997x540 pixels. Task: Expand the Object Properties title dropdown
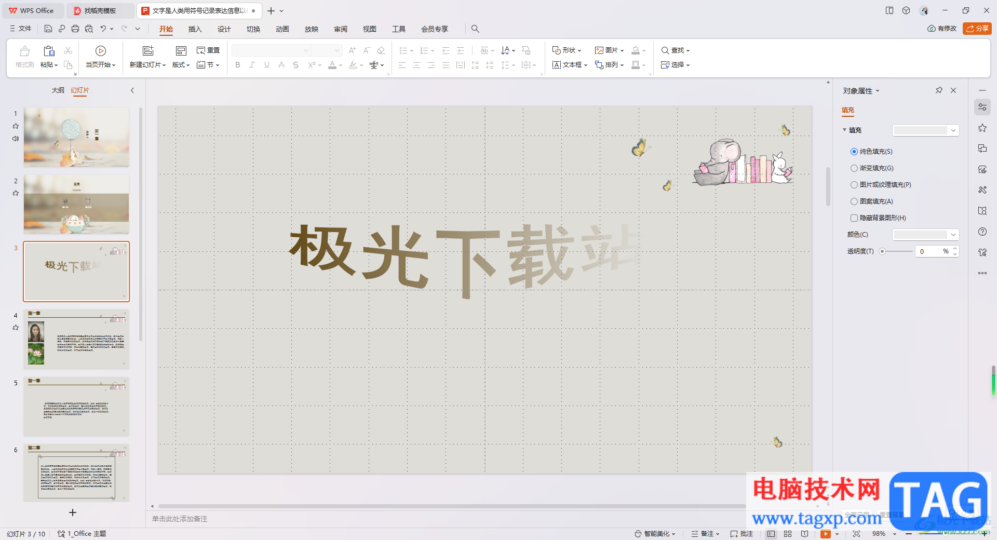tap(878, 91)
